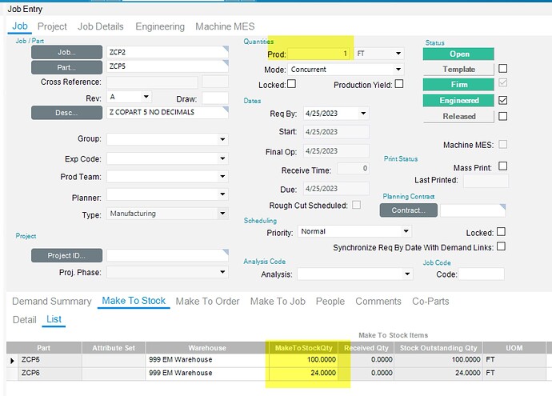Click the Draw input field

[215, 98]
